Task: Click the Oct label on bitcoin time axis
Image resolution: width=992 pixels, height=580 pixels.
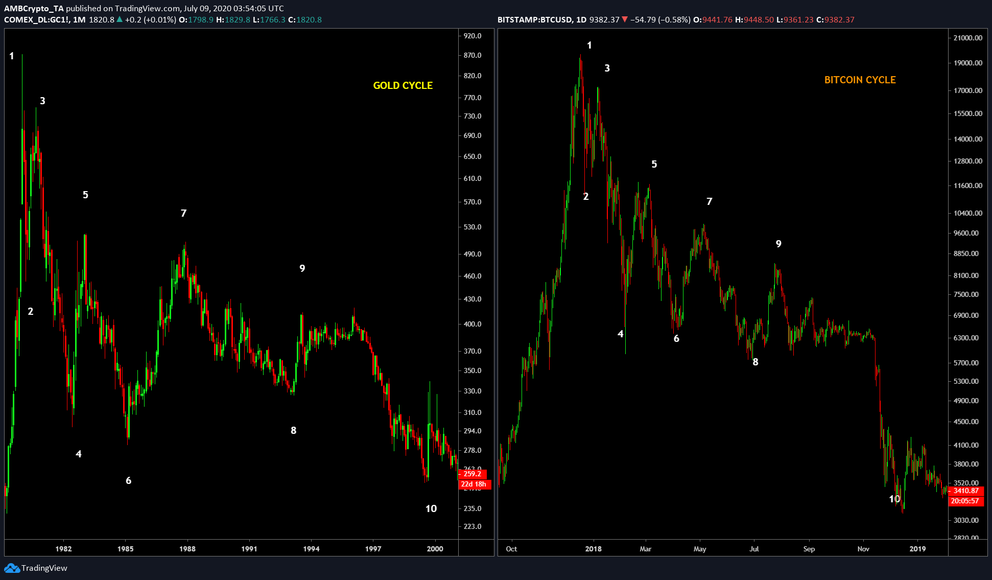Action: pyautogui.click(x=511, y=549)
